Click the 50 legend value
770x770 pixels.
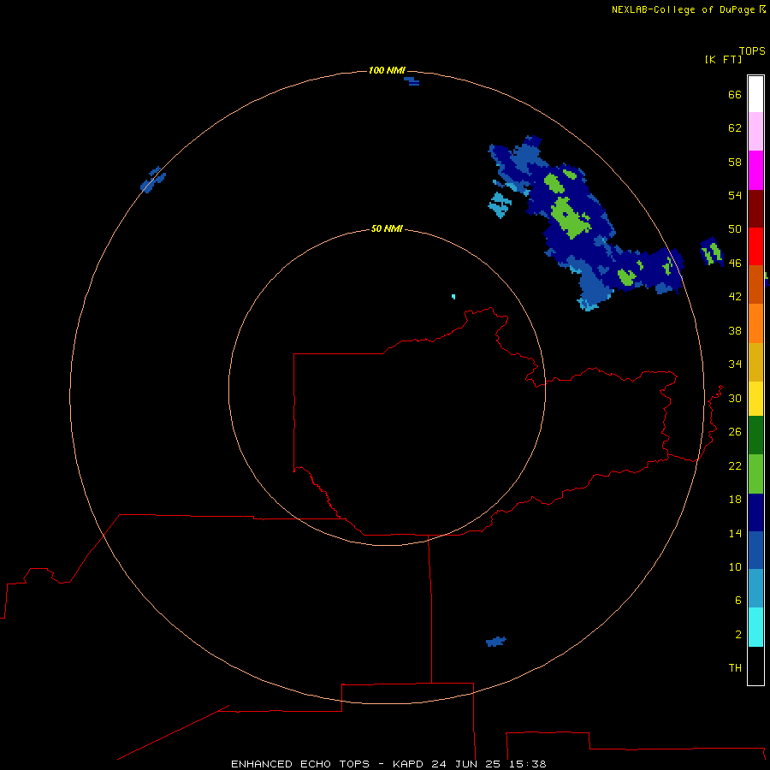pyautogui.click(x=735, y=228)
